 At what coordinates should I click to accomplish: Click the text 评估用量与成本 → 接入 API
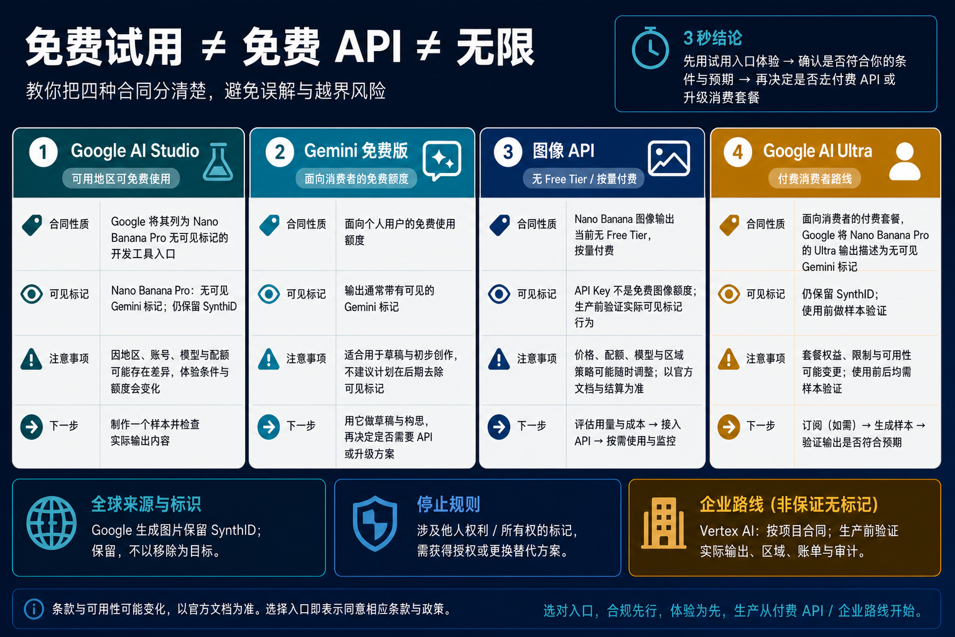[628, 432]
